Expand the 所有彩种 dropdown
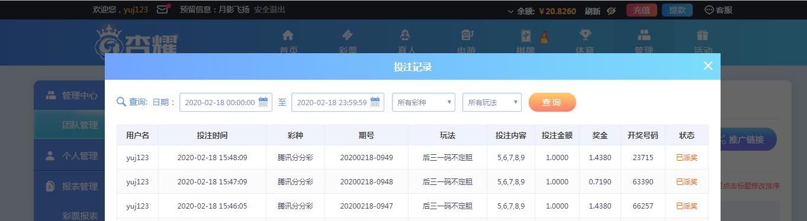 point(423,102)
